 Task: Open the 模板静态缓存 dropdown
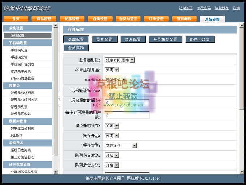pos(112,126)
